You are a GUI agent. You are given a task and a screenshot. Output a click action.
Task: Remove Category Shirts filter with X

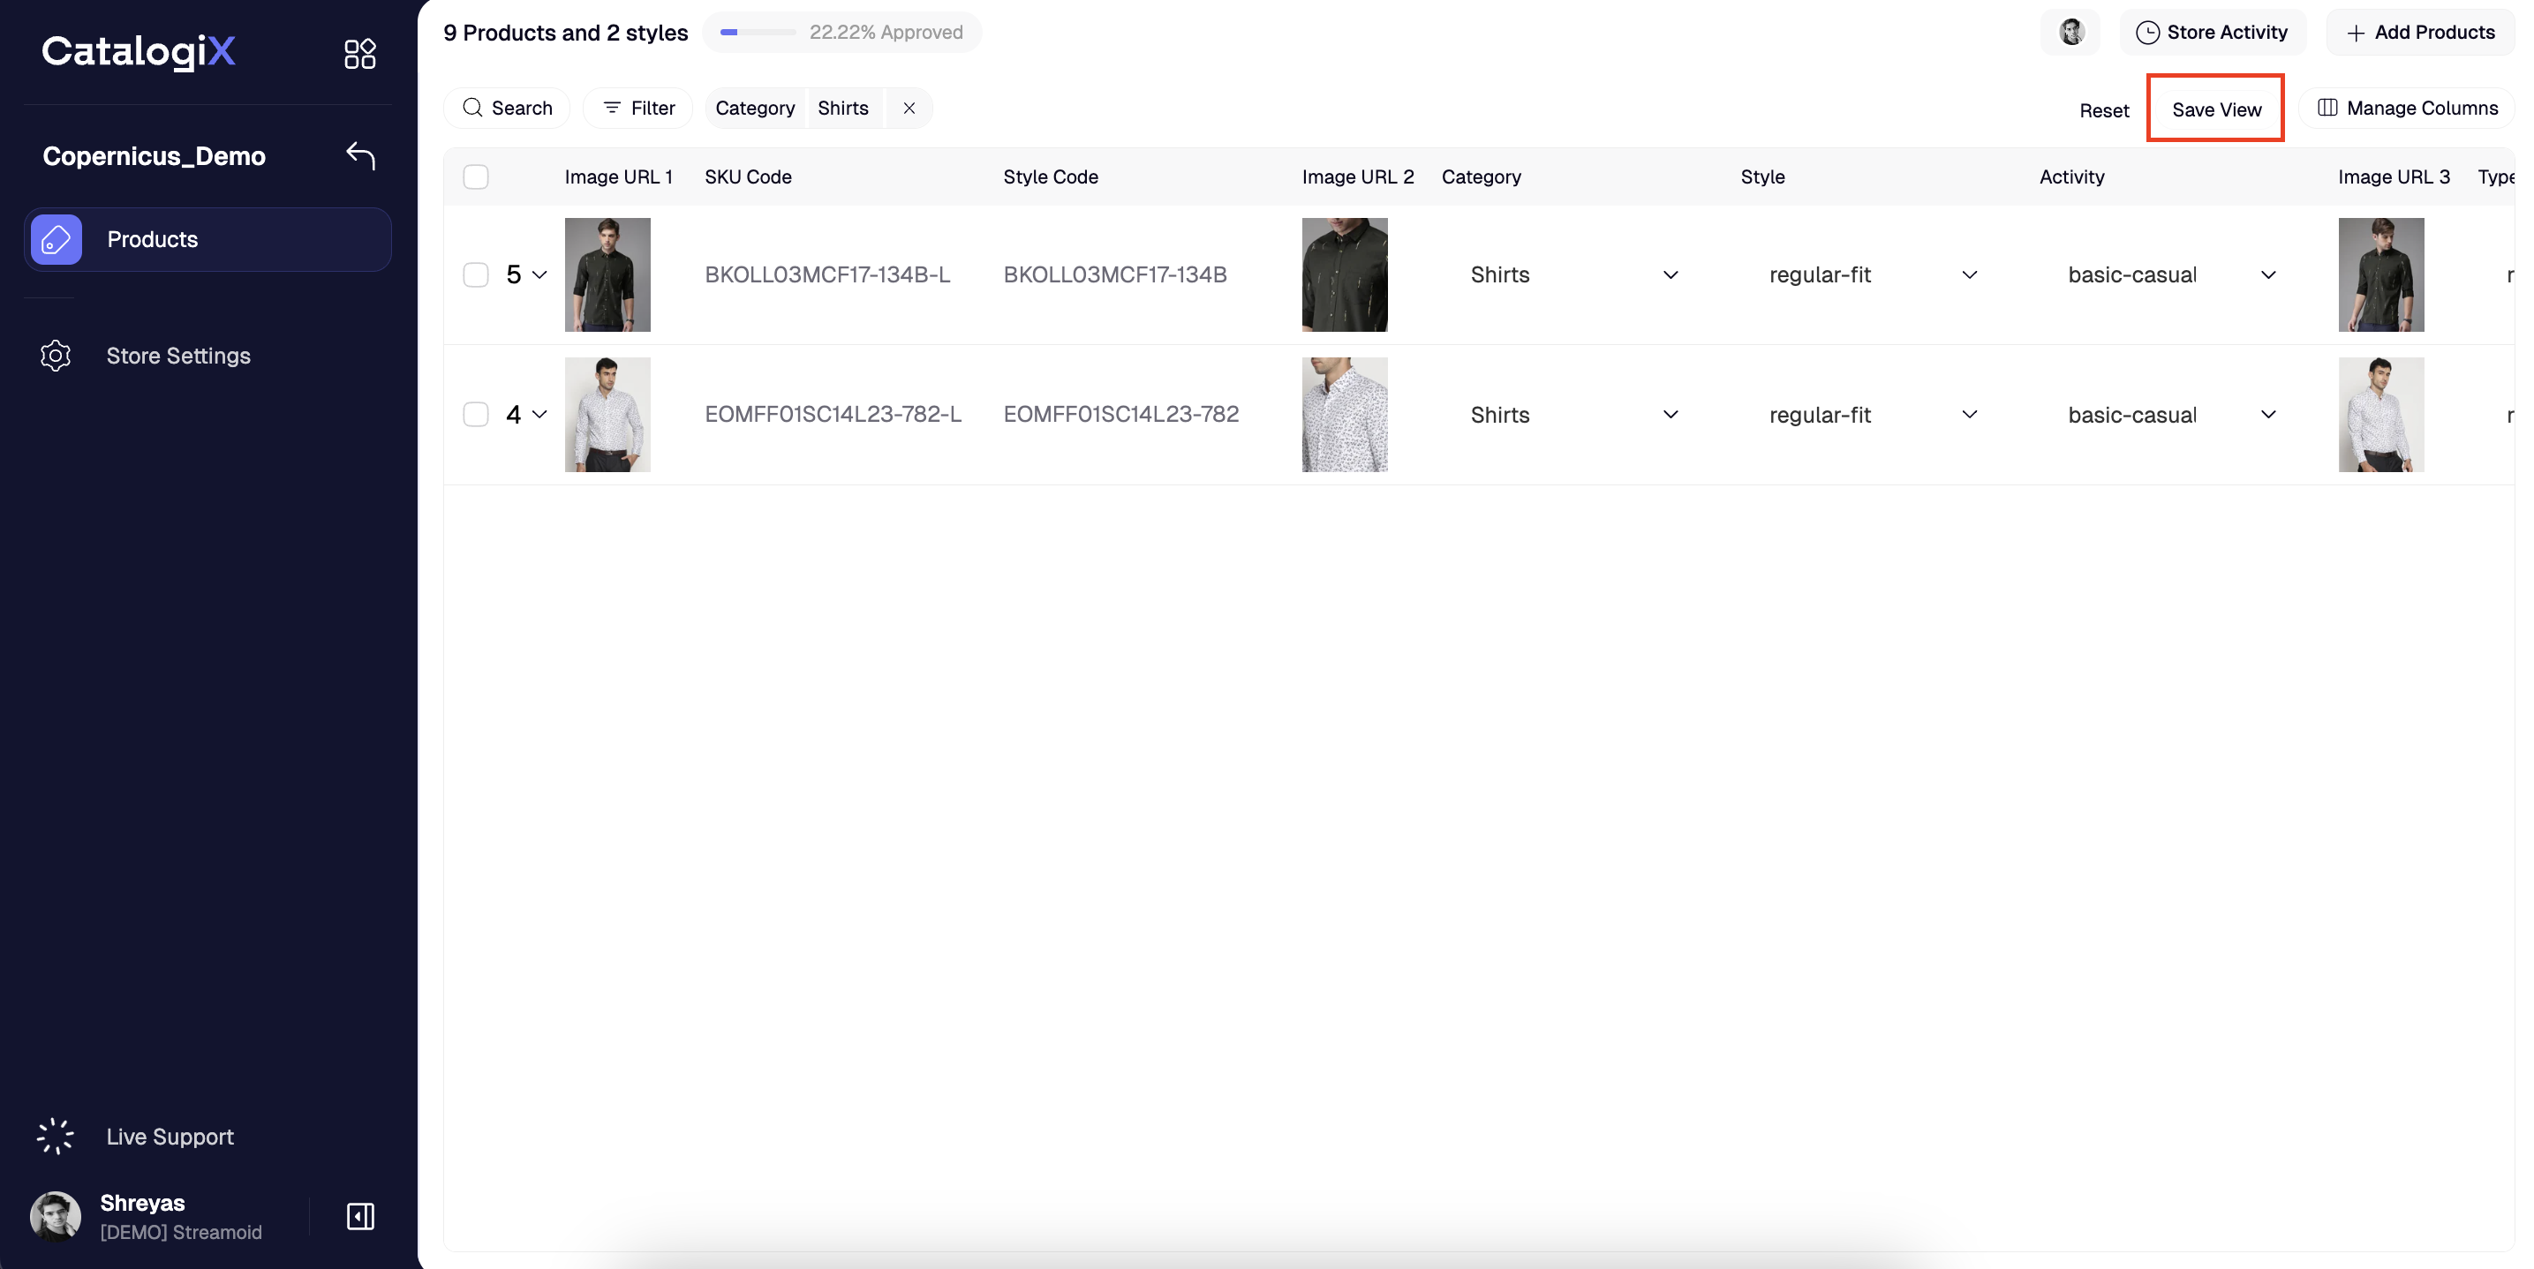[909, 109]
